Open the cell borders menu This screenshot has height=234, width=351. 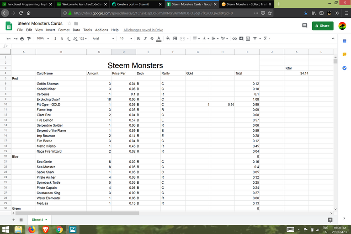pos(175,39)
